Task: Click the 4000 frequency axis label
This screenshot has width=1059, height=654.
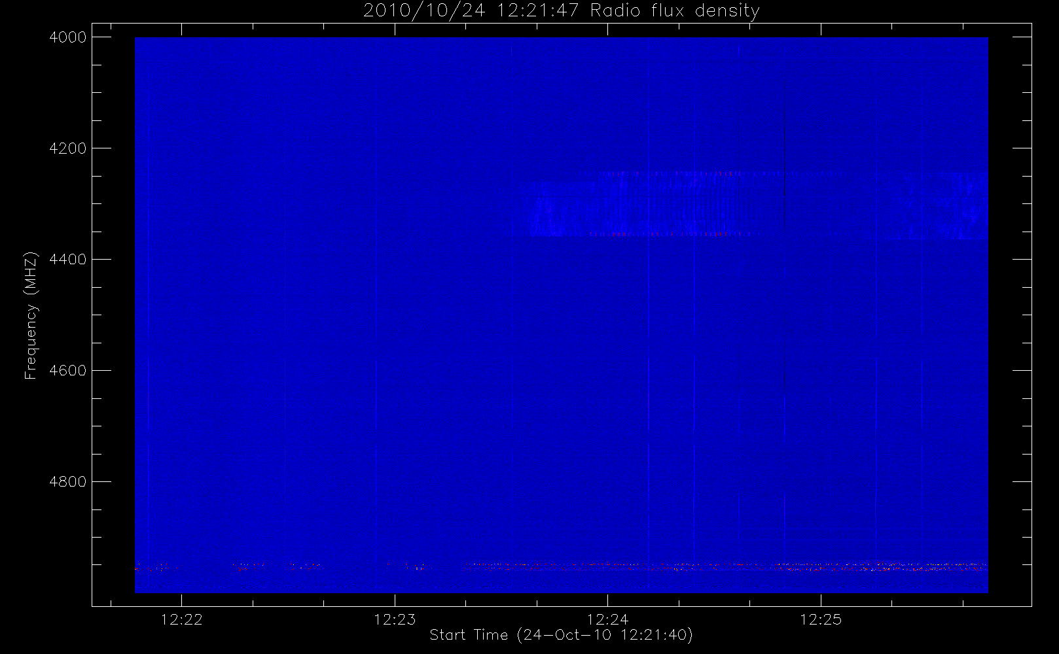Action: point(68,37)
